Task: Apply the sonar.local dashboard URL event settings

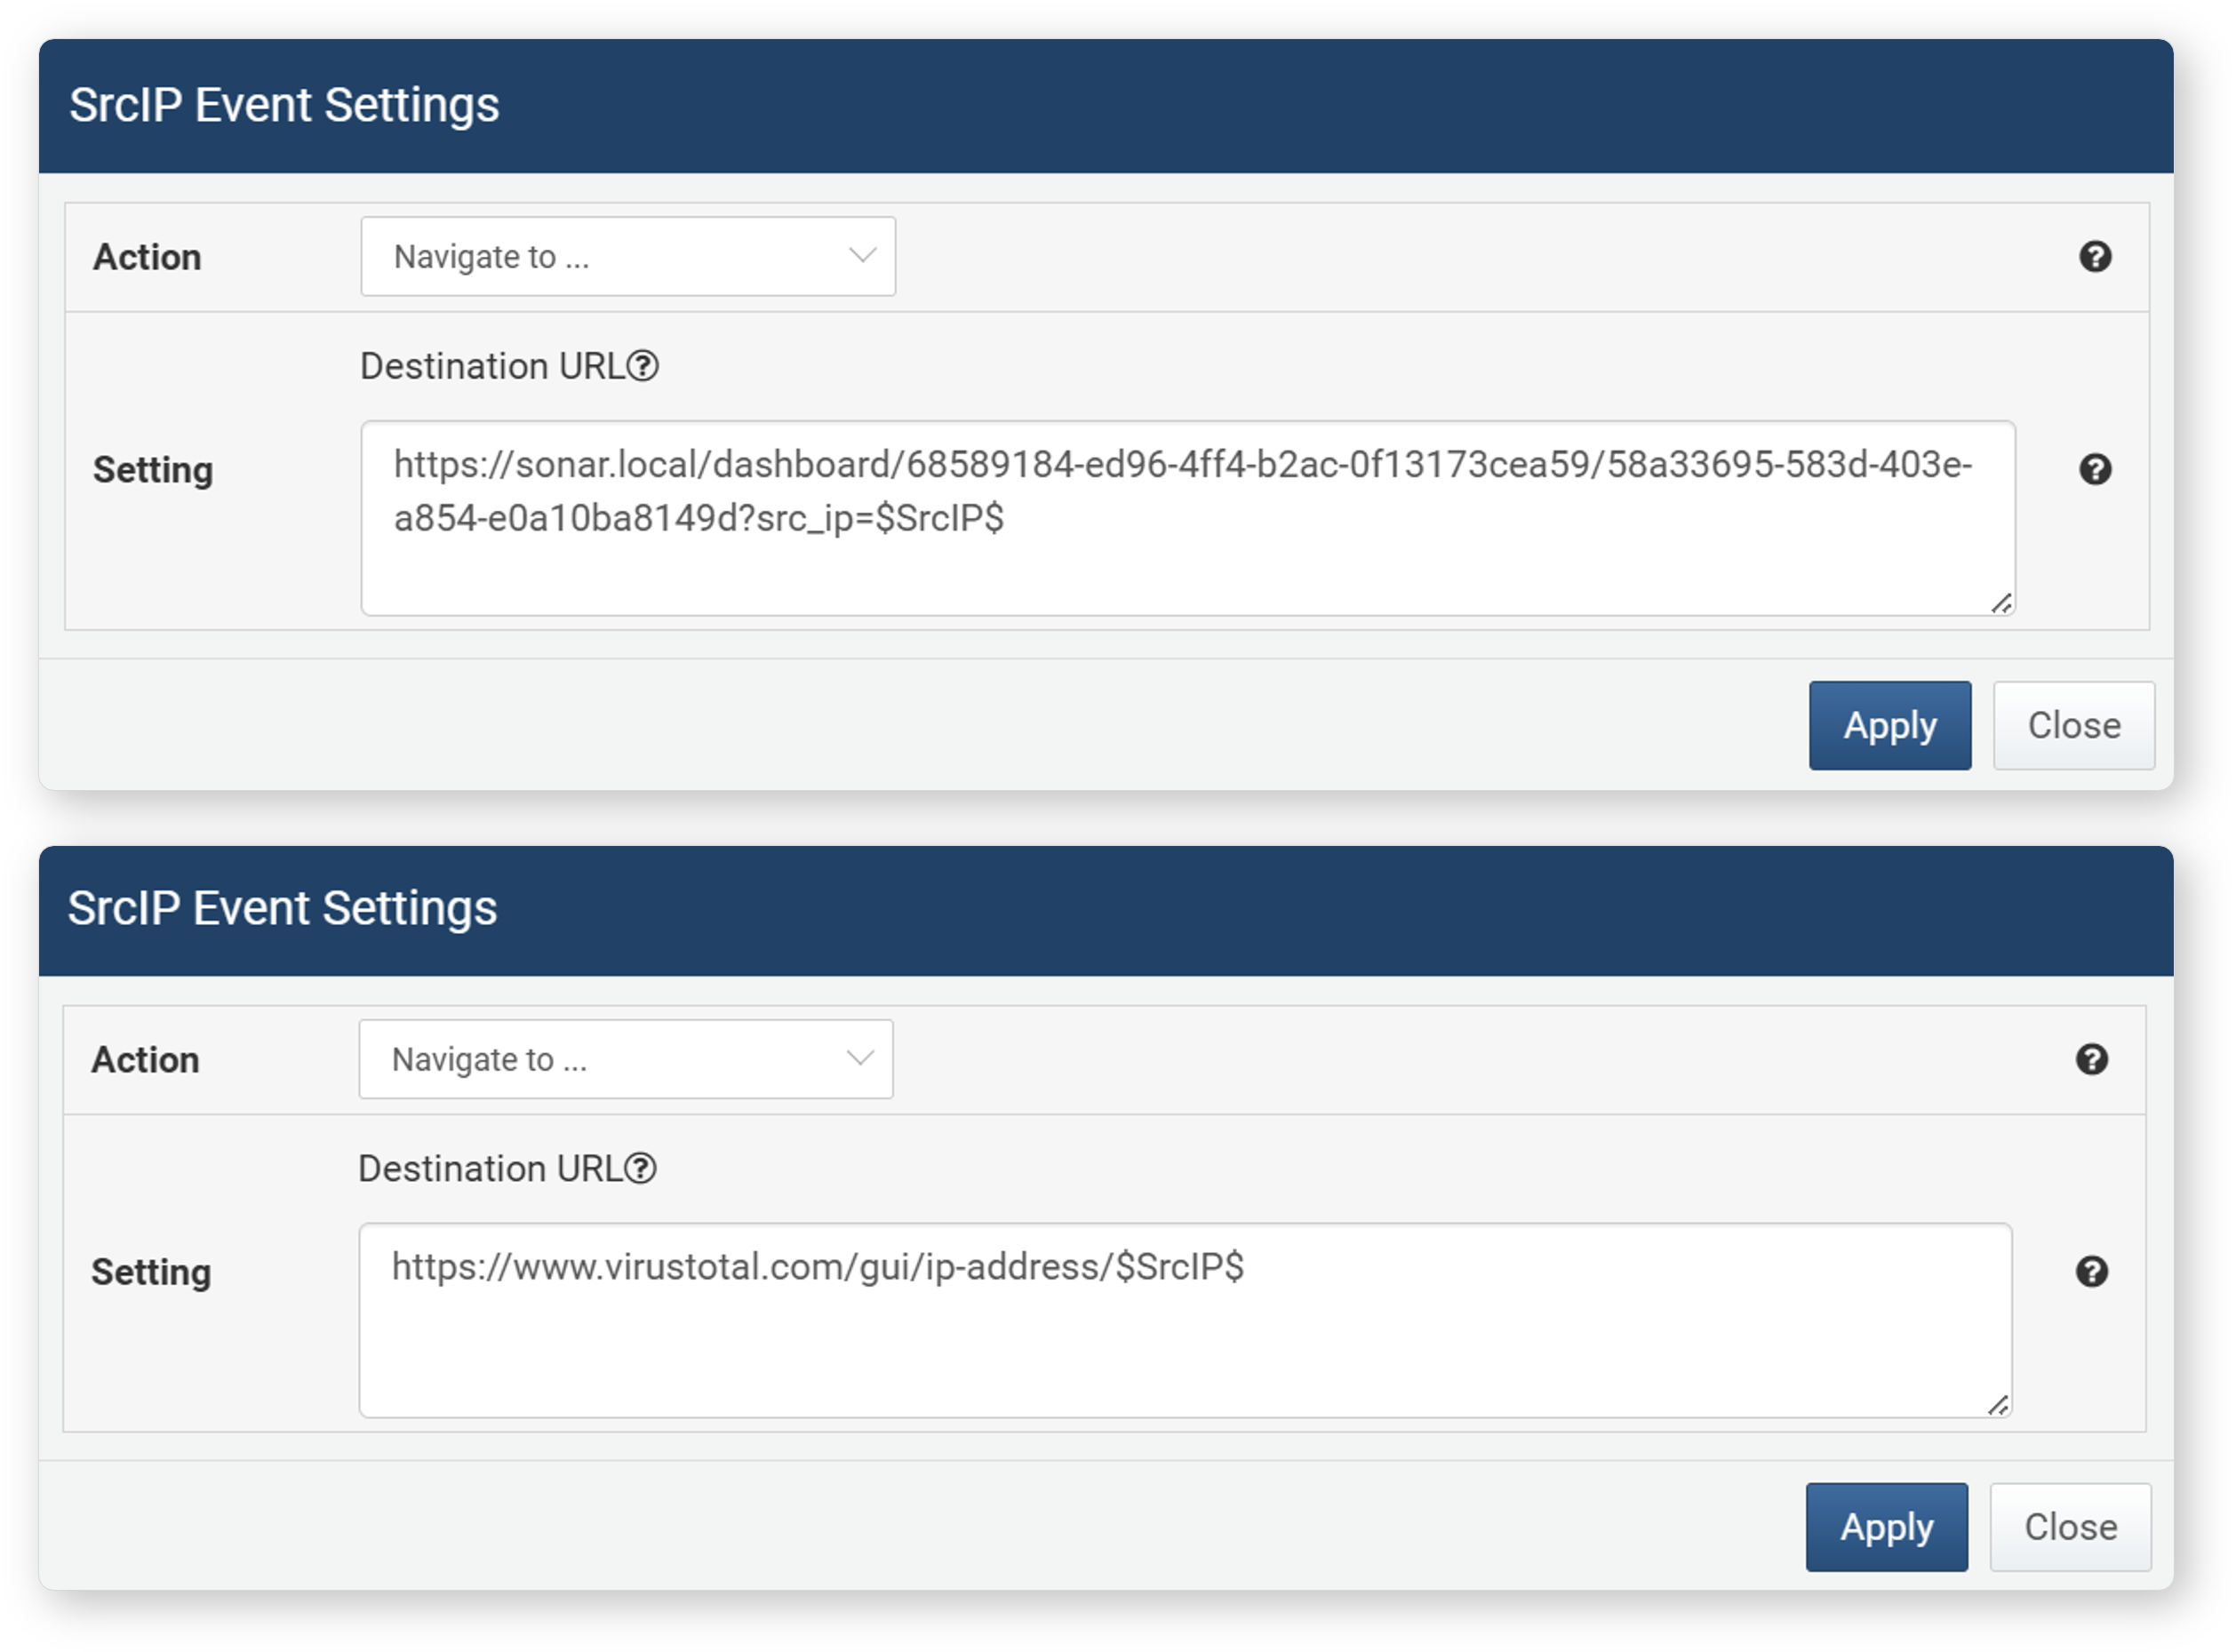Action: pyautogui.click(x=1890, y=725)
